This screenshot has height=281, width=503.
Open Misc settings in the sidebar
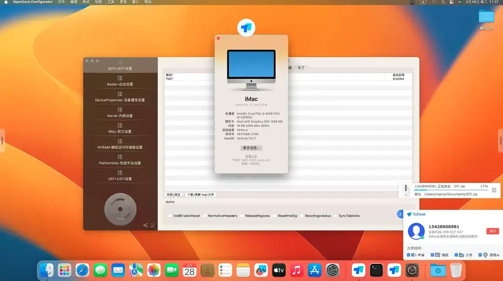tap(120, 128)
